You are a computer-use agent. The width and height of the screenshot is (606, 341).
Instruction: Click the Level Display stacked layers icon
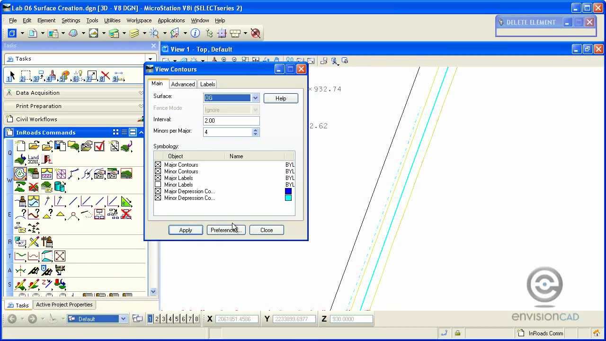tap(134, 33)
